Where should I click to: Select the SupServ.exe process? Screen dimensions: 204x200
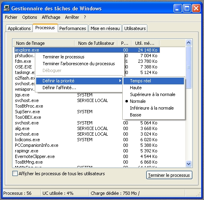click(x=27, y=112)
